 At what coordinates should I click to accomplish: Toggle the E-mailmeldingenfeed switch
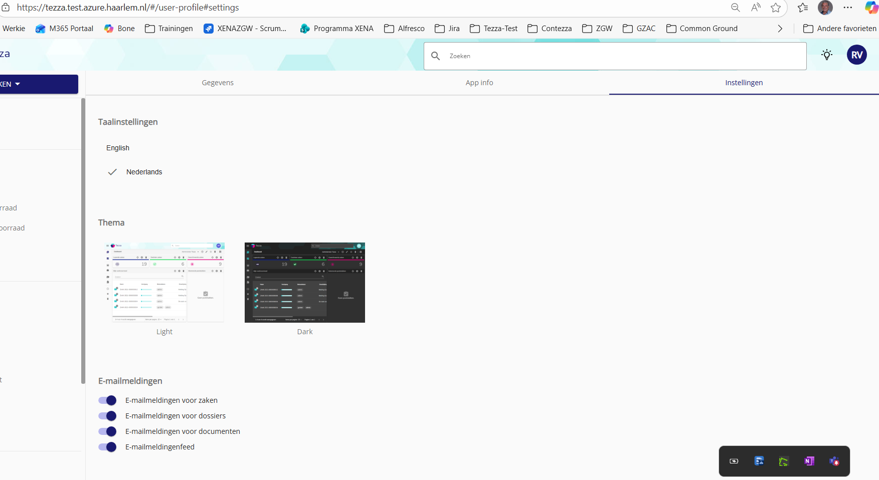107,447
